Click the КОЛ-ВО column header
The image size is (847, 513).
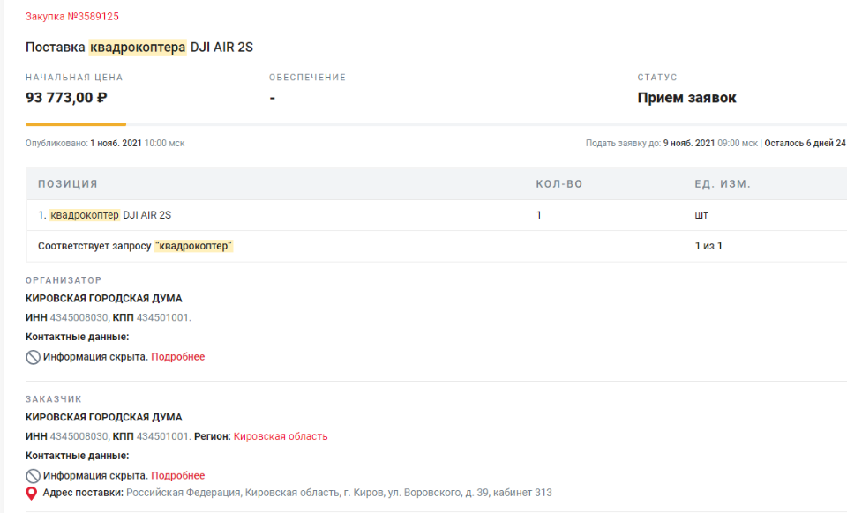(559, 184)
